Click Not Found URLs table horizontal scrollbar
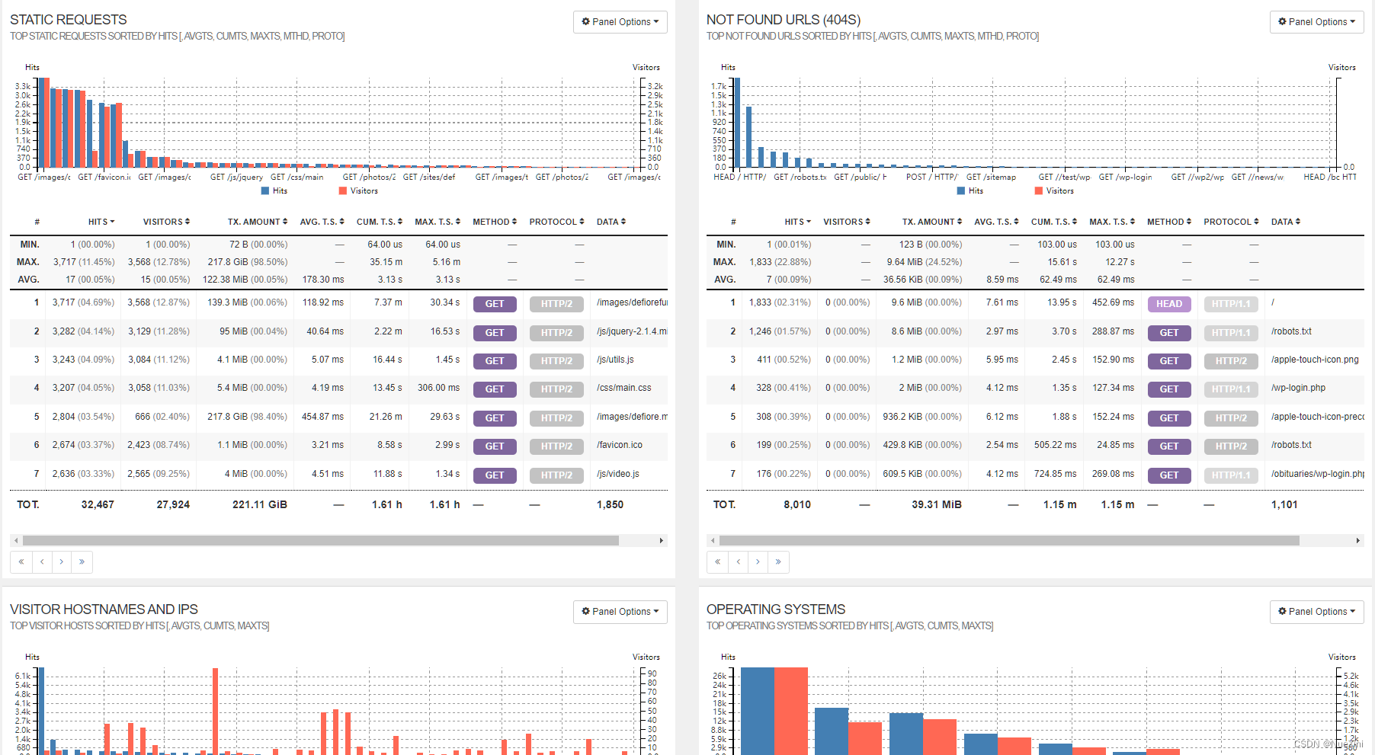 click(1009, 541)
